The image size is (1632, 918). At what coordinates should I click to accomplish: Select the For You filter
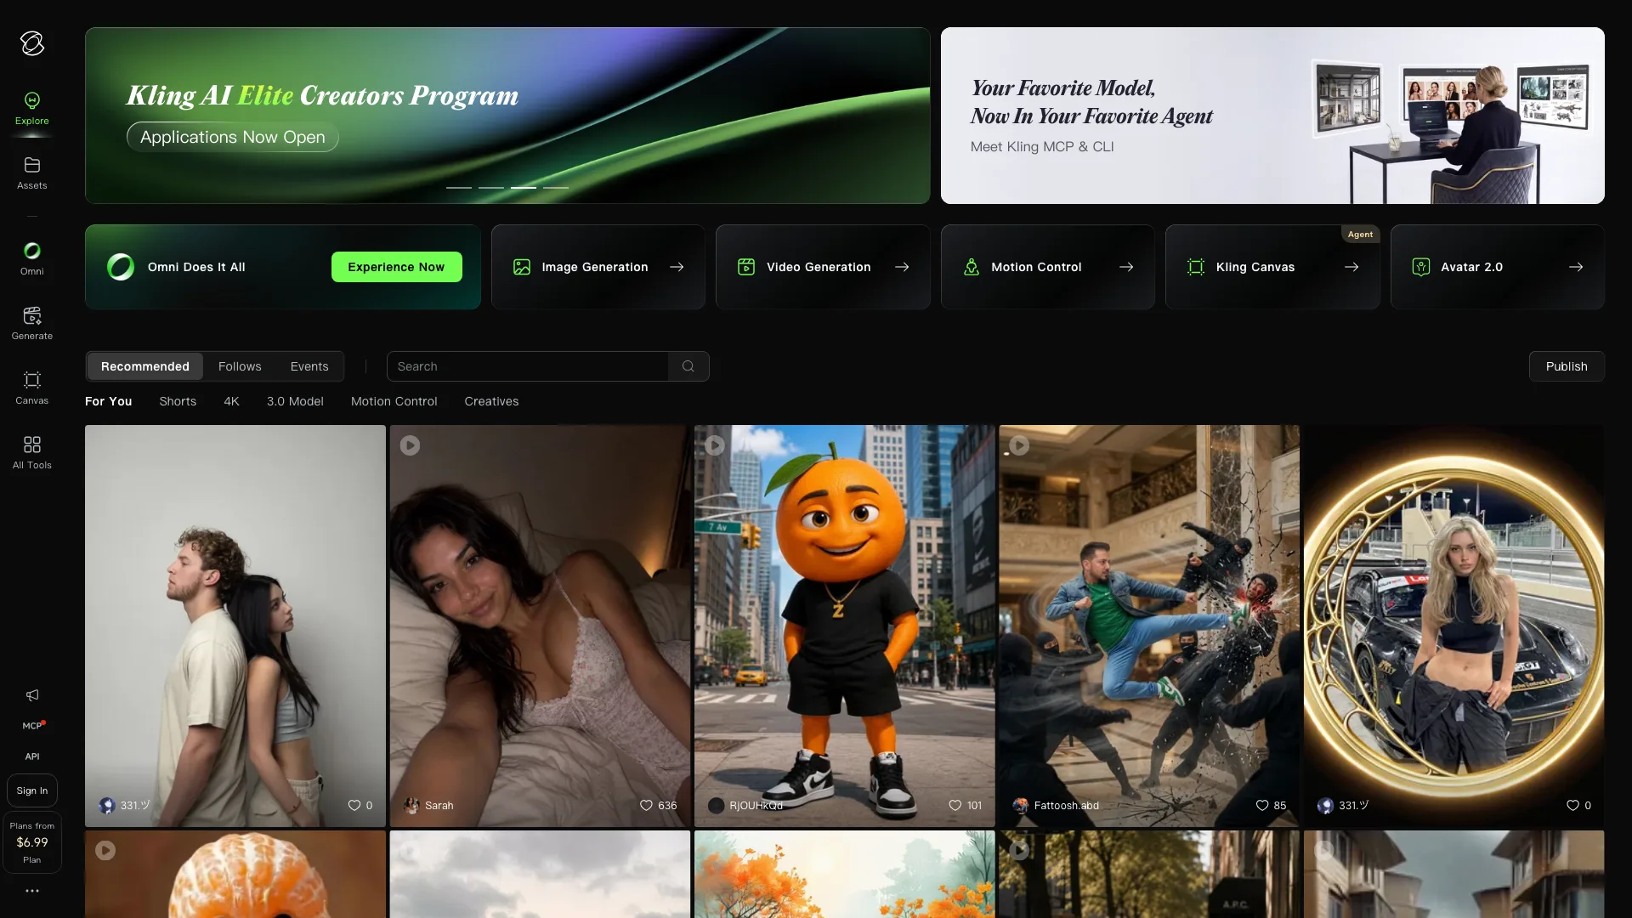tap(109, 401)
